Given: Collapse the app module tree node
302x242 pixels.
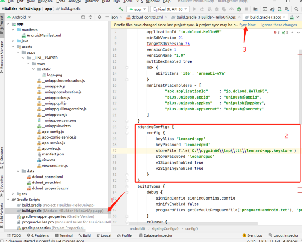Looking at the screenshot, I should 8,24.
